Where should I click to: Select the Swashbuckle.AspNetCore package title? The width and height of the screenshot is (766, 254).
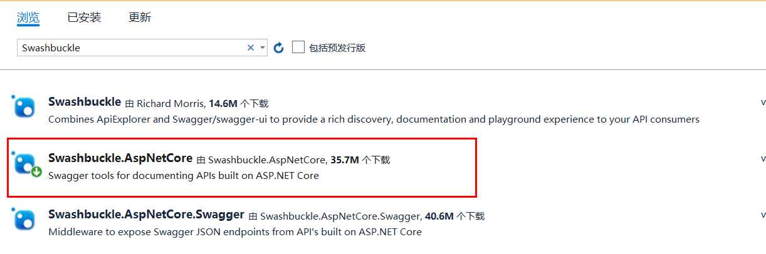120,158
